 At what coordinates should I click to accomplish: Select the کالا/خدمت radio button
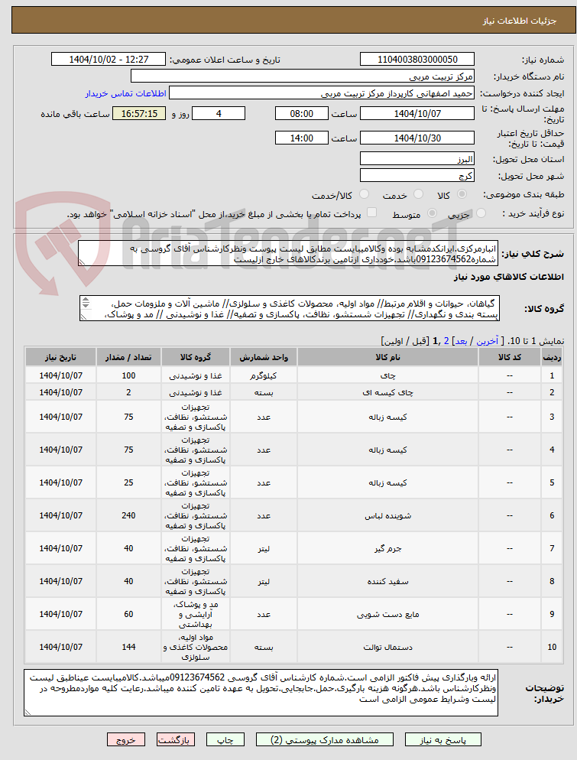point(364,194)
